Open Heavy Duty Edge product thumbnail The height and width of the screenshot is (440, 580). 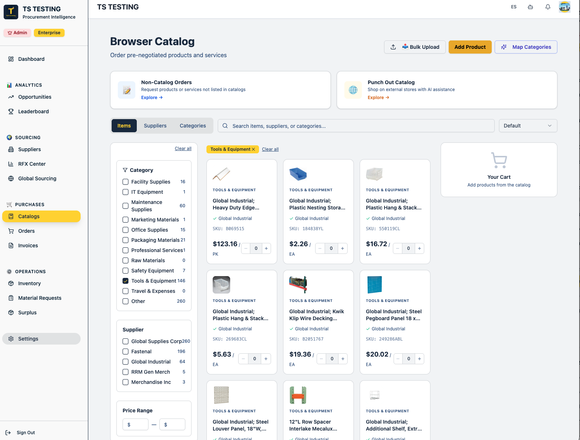coord(221,174)
